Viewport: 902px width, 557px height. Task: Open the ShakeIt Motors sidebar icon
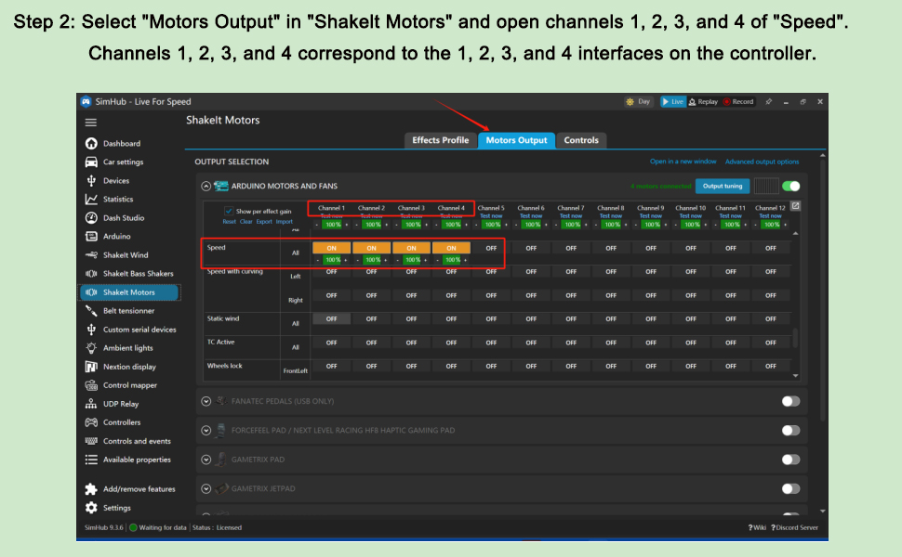[91, 292]
